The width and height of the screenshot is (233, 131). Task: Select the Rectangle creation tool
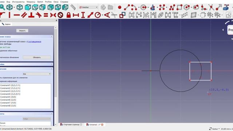pos(179,7)
